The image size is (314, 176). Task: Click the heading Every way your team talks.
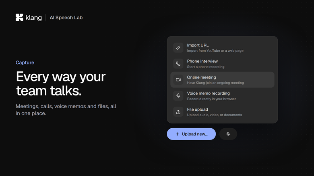coord(61,83)
